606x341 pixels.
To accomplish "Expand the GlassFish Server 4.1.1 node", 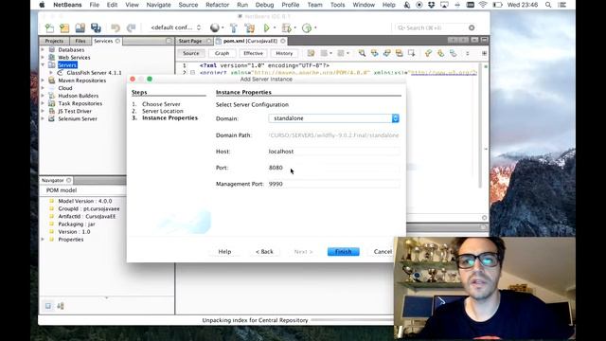I will tap(51, 73).
